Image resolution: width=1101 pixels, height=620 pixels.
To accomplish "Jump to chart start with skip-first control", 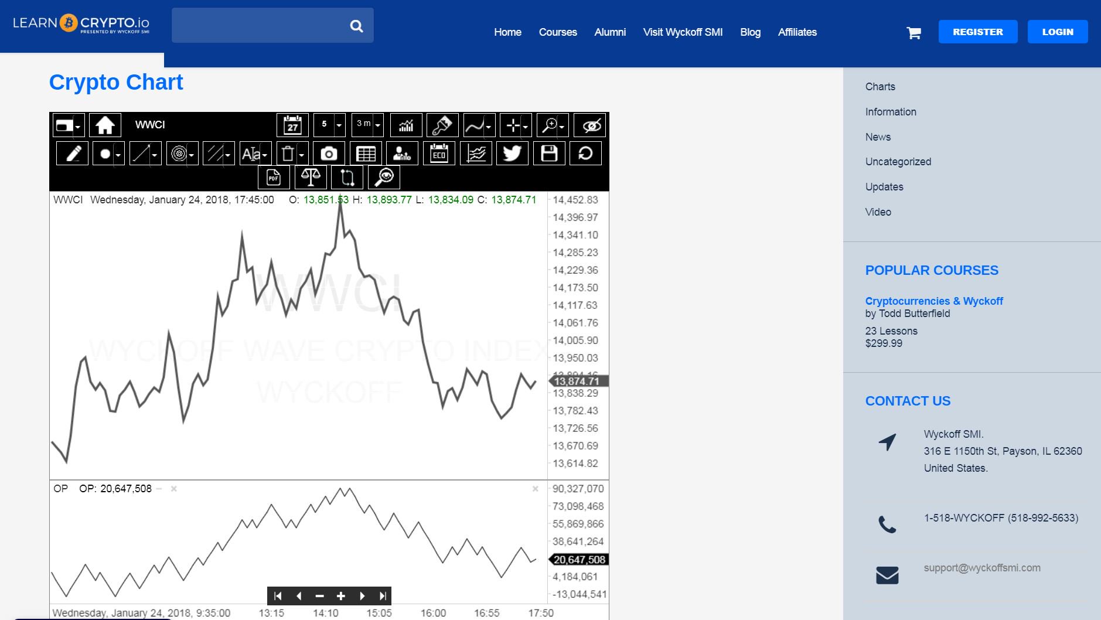I will (x=278, y=596).
